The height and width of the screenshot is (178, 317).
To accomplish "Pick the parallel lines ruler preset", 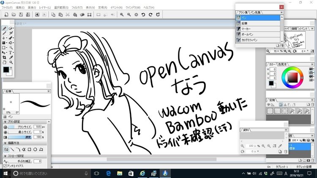I will pyautogui.click(x=270, y=111).
